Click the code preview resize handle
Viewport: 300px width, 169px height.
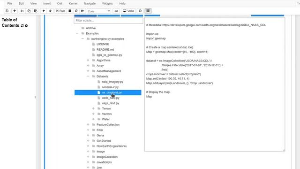(x=284, y=150)
